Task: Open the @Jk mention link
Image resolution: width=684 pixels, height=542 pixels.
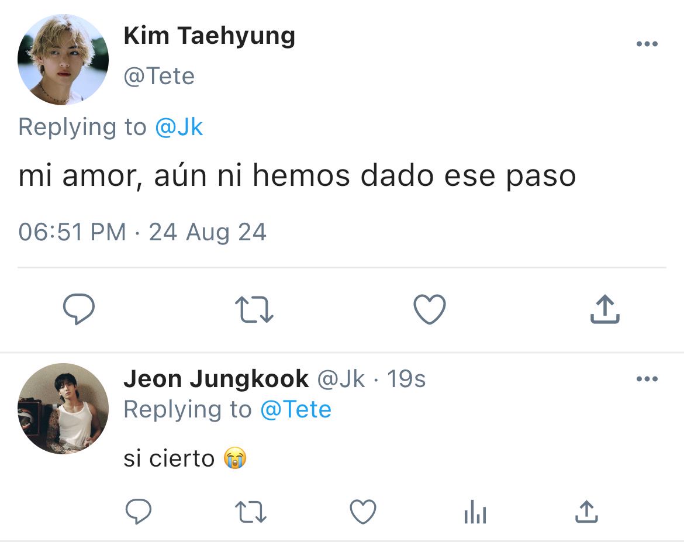Action: point(179,127)
